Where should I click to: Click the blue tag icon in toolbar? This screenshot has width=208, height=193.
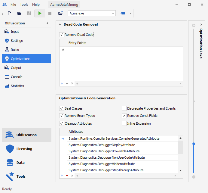click(x=123, y=13)
